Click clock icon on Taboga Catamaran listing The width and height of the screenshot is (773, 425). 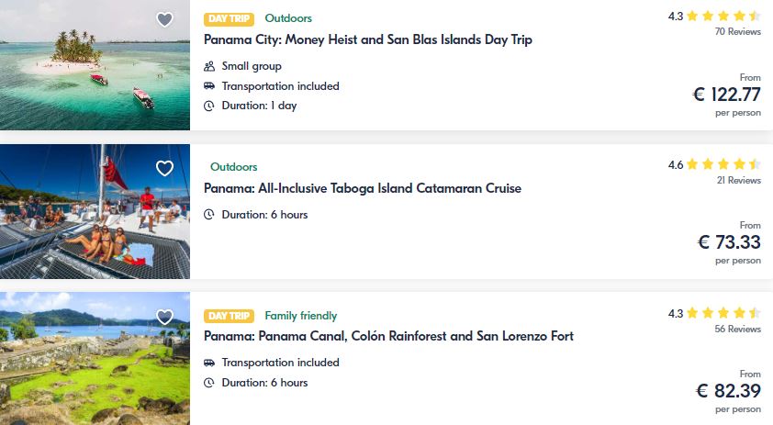point(209,215)
